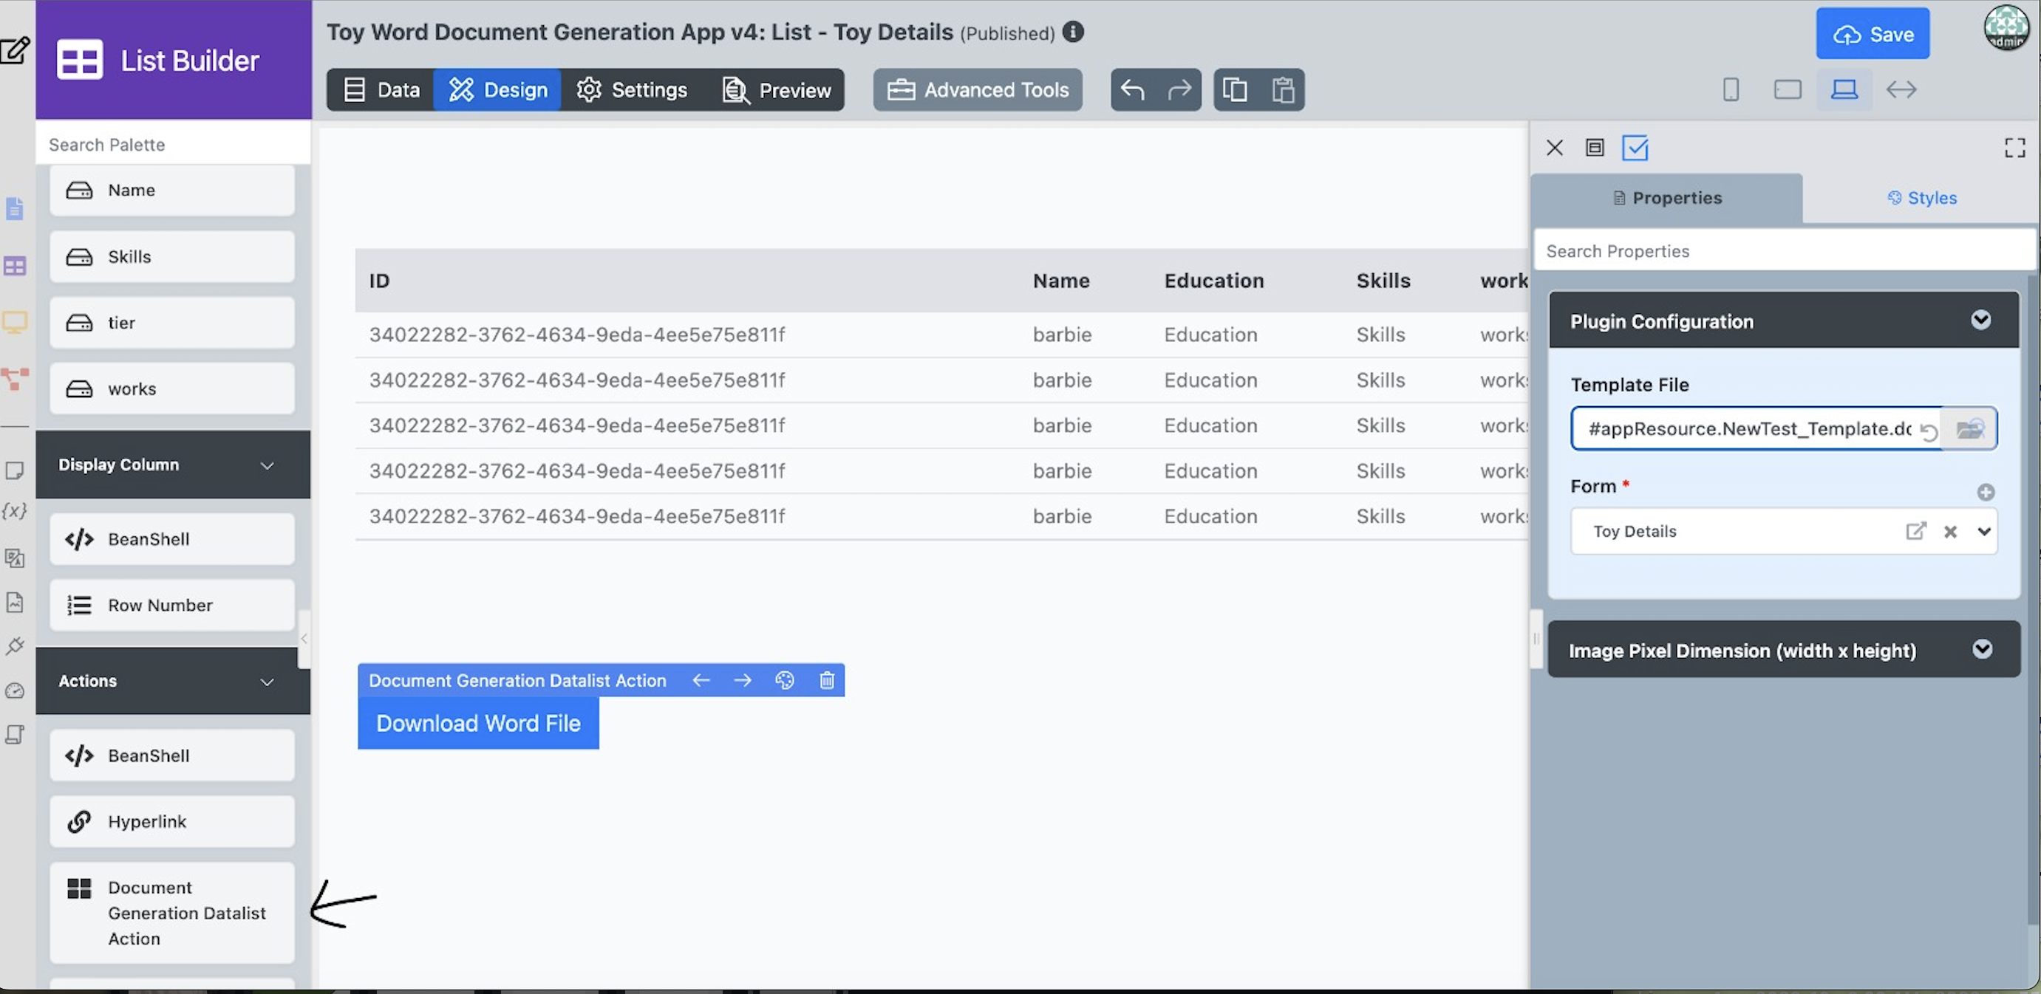
Task: Click the undo arrow icon in toolbar
Action: (1133, 89)
